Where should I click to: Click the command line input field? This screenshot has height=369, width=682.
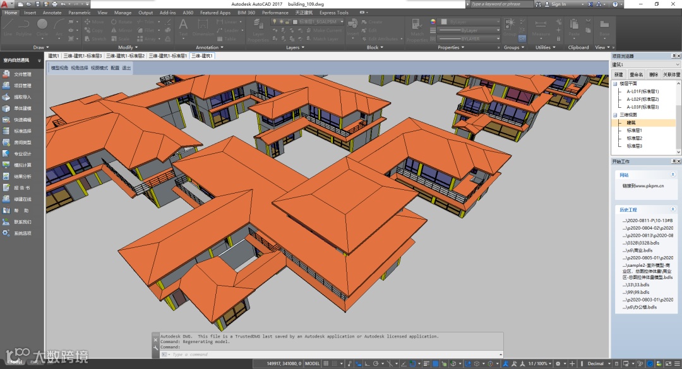pyautogui.click(x=335, y=354)
